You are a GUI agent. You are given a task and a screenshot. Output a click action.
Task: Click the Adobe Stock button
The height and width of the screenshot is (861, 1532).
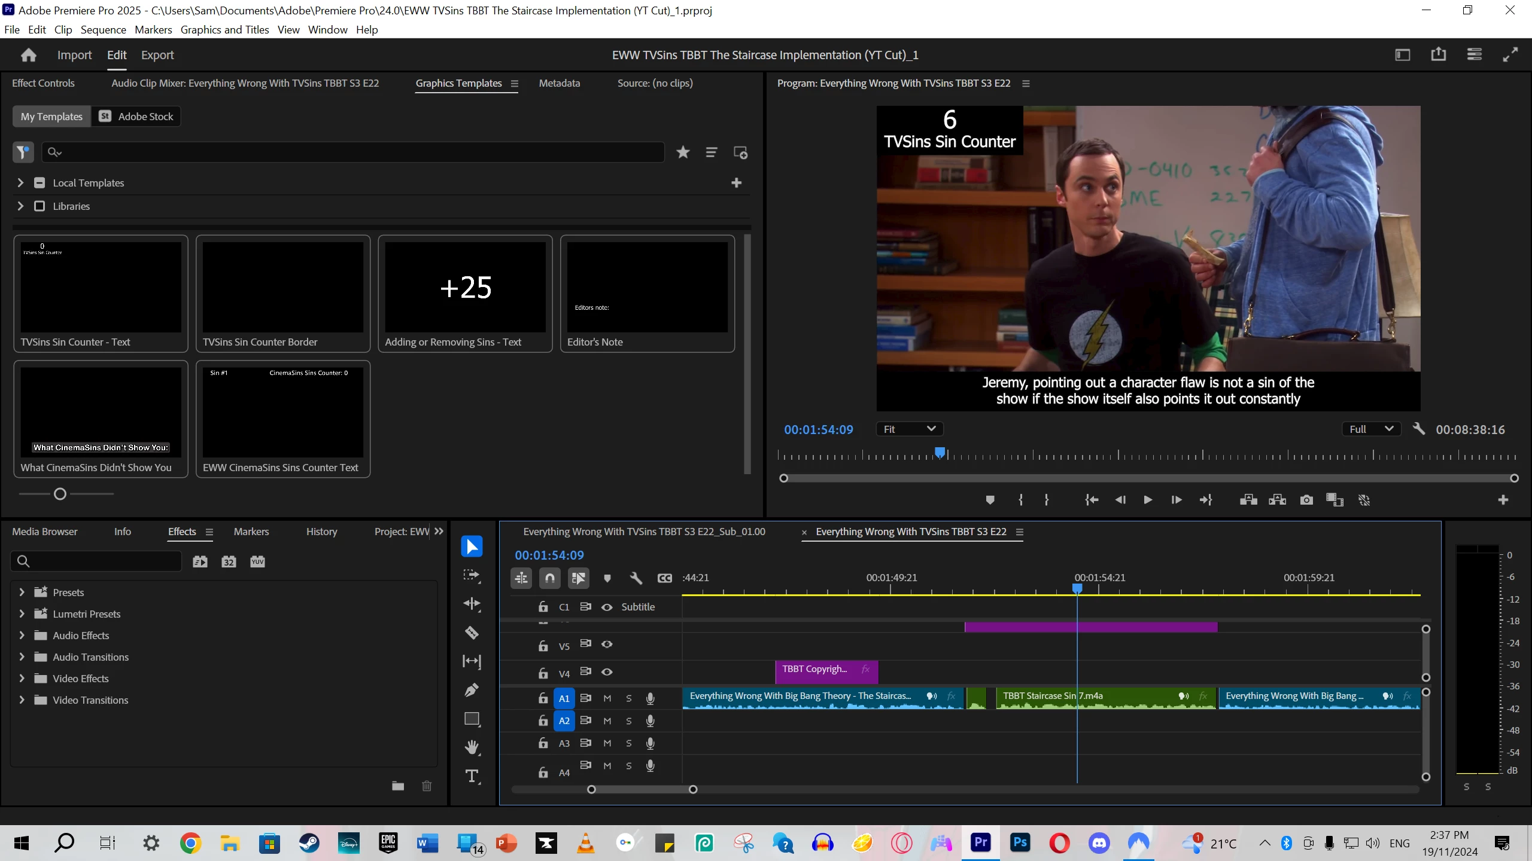136,117
